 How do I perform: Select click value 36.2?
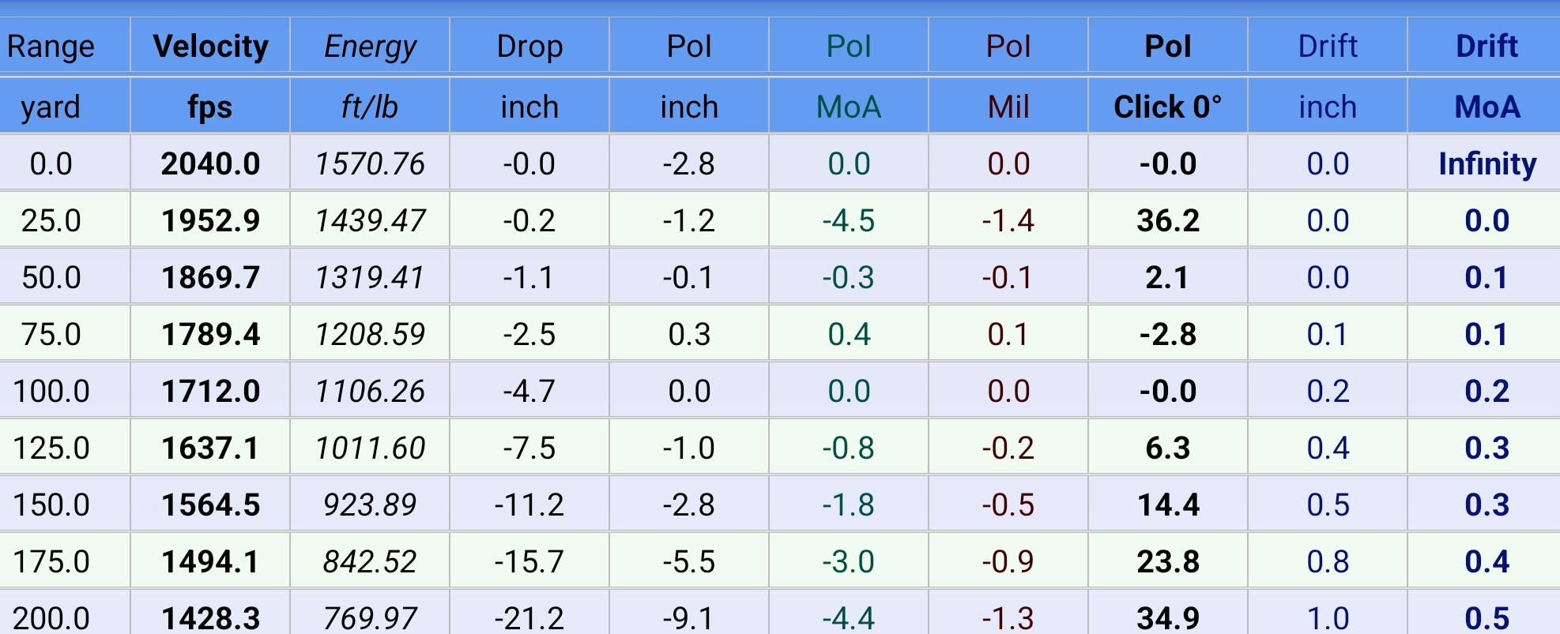[1168, 220]
